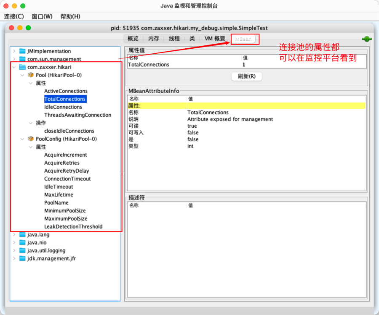Click the java.nio folder icon
The image size is (379, 315).
22,243
